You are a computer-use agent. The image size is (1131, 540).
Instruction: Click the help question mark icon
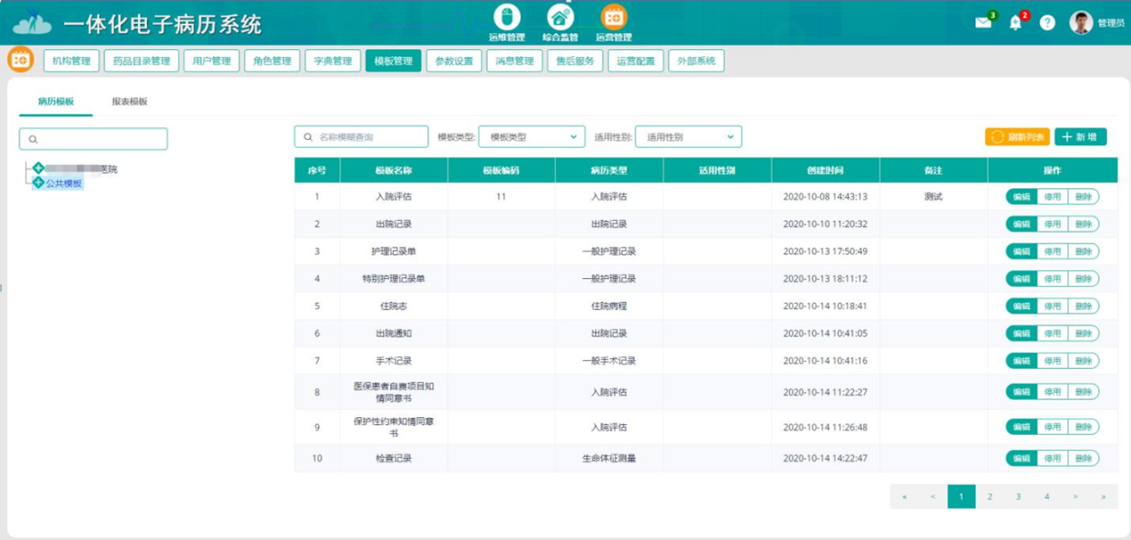(1047, 23)
